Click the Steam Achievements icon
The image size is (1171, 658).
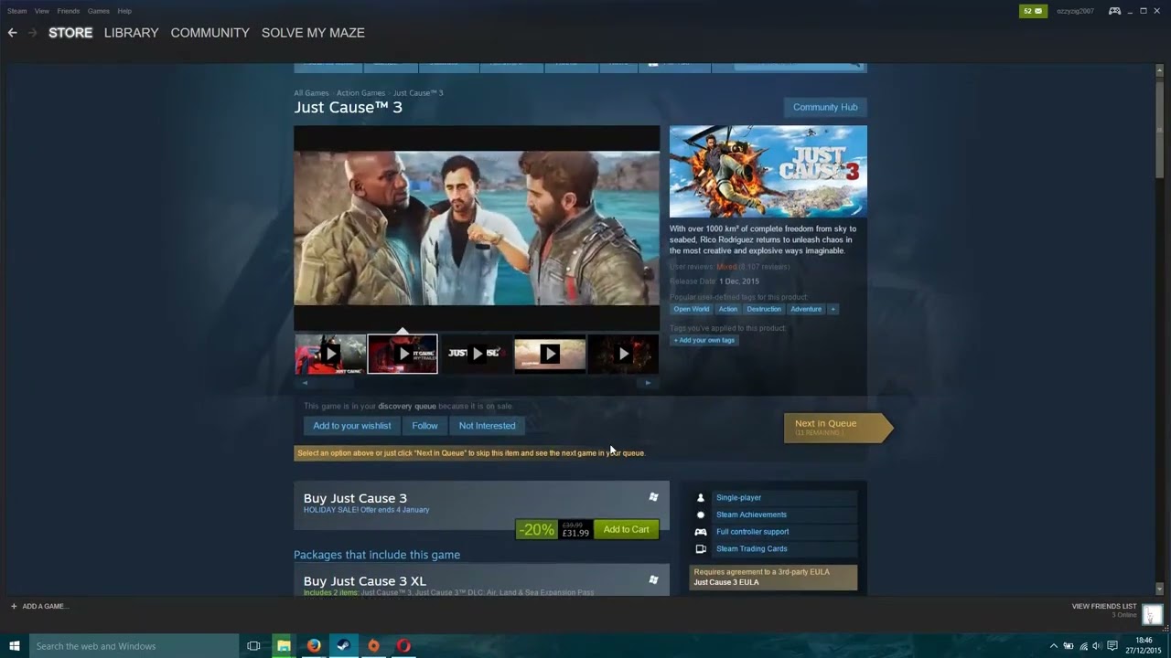(x=701, y=515)
